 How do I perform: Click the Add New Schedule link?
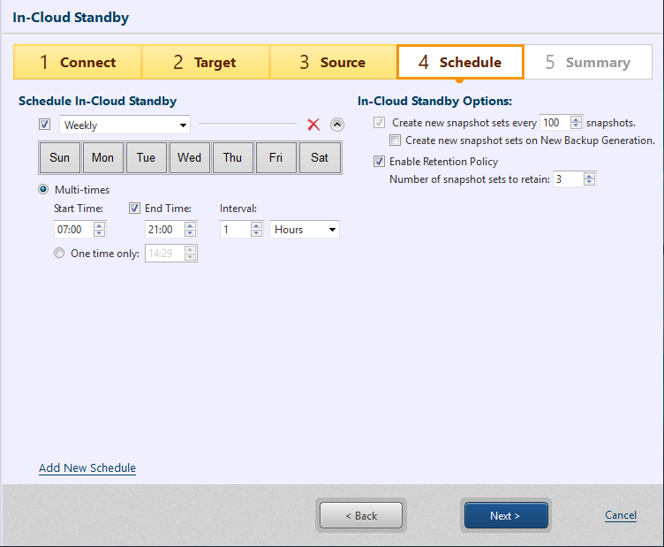(87, 468)
